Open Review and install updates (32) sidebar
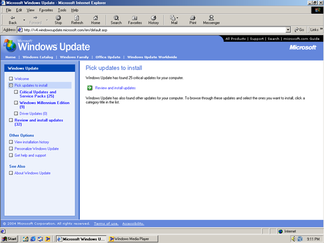Viewport: 324px width, 243px height. (38, 122)
